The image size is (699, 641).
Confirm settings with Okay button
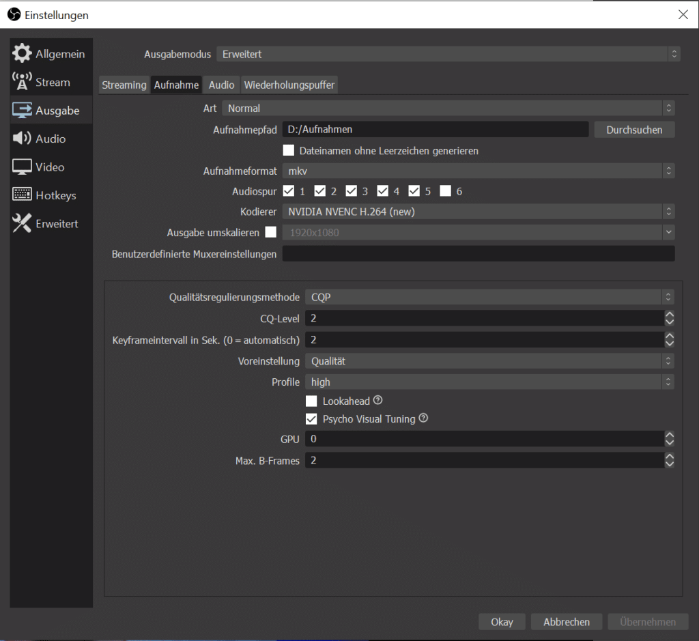click(502, 622)
